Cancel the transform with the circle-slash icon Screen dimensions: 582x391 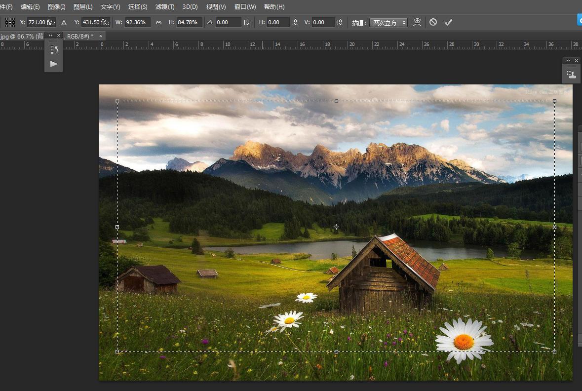(433, 22)
